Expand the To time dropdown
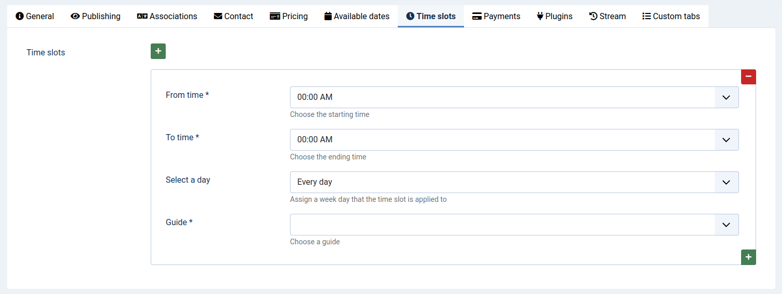 pos(514,140)
